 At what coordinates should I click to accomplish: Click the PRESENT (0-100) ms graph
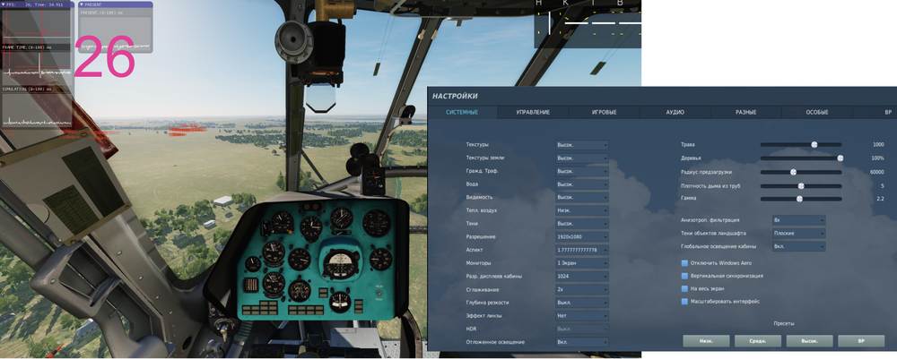pyautogui.click(x=115, y=34)
